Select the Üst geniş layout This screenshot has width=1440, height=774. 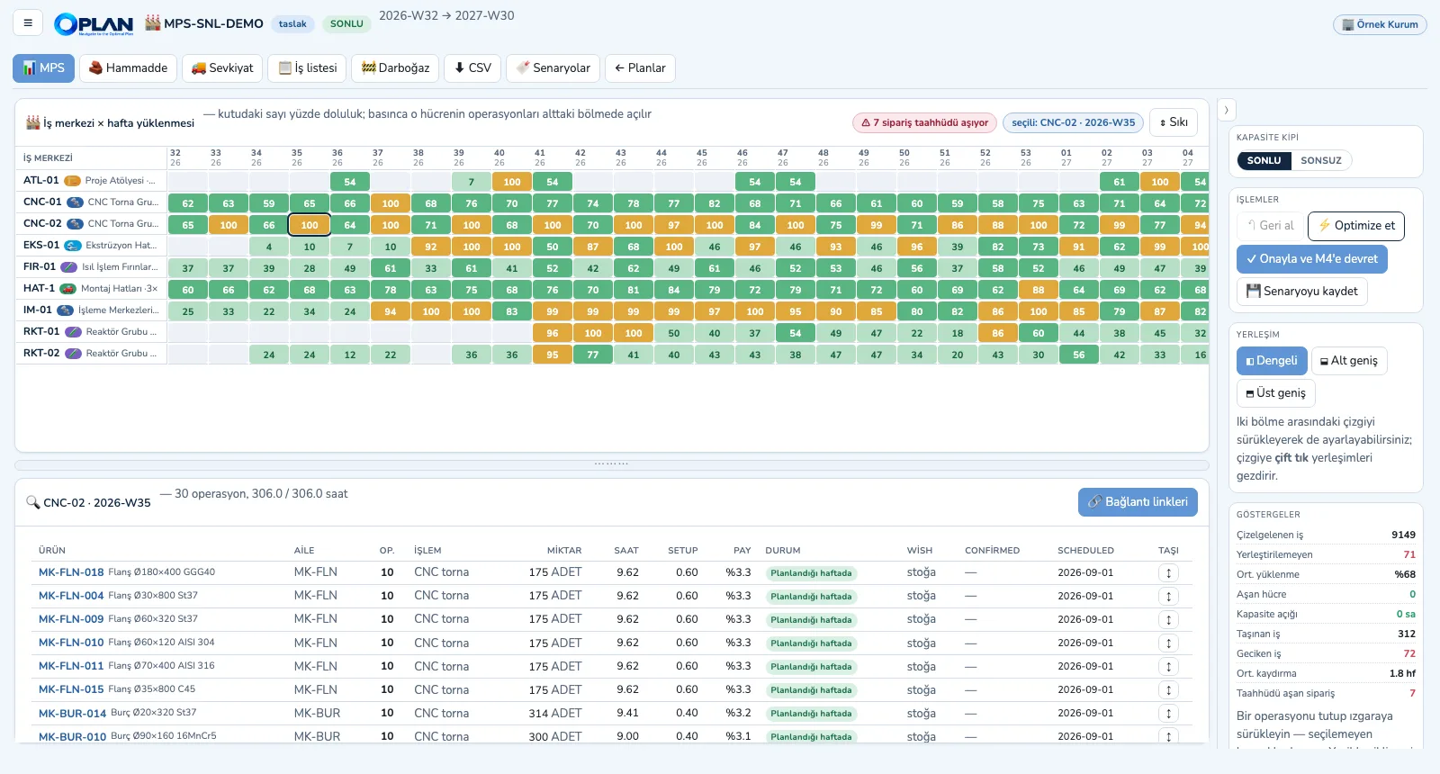click(x=1276, y=393)
